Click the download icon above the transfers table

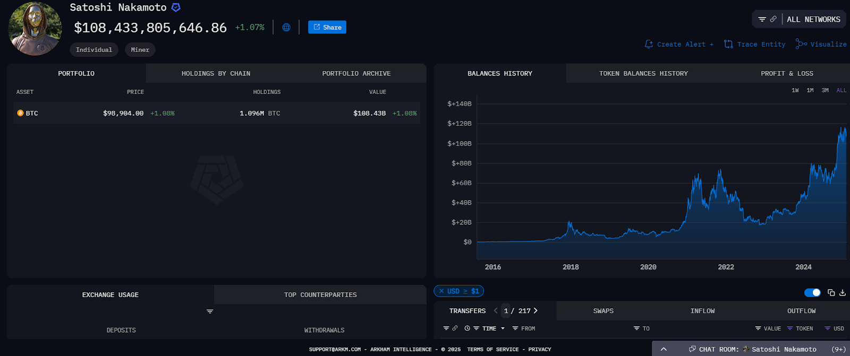[843, 292]
